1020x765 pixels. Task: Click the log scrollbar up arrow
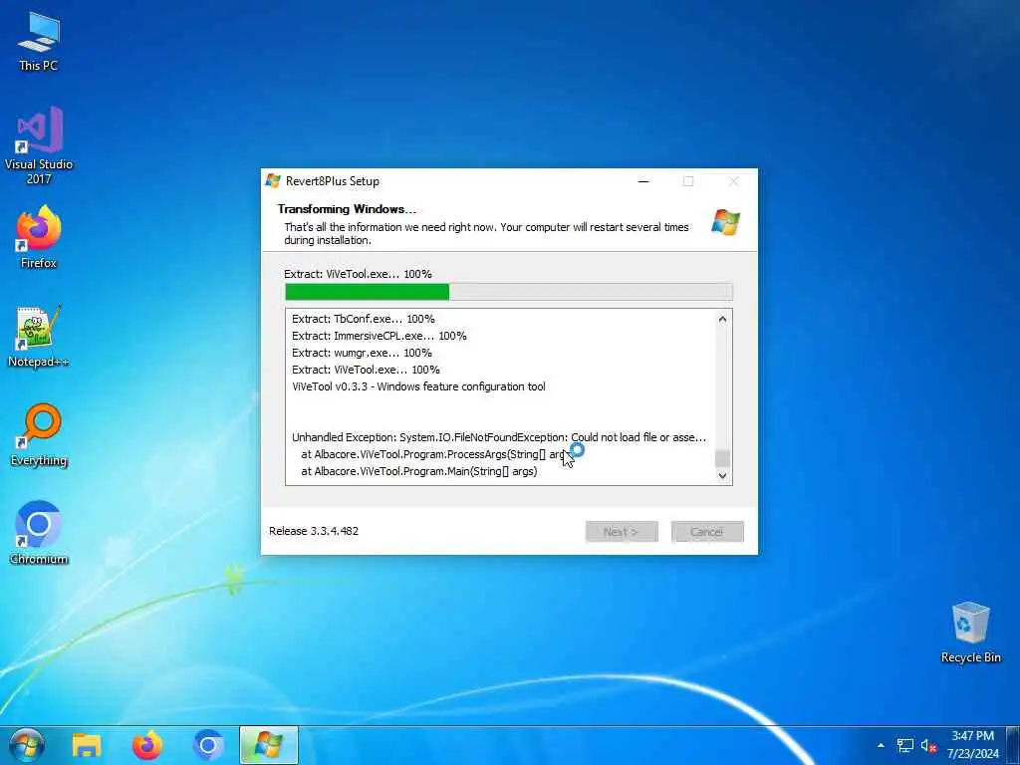click(x=722, y=319)
